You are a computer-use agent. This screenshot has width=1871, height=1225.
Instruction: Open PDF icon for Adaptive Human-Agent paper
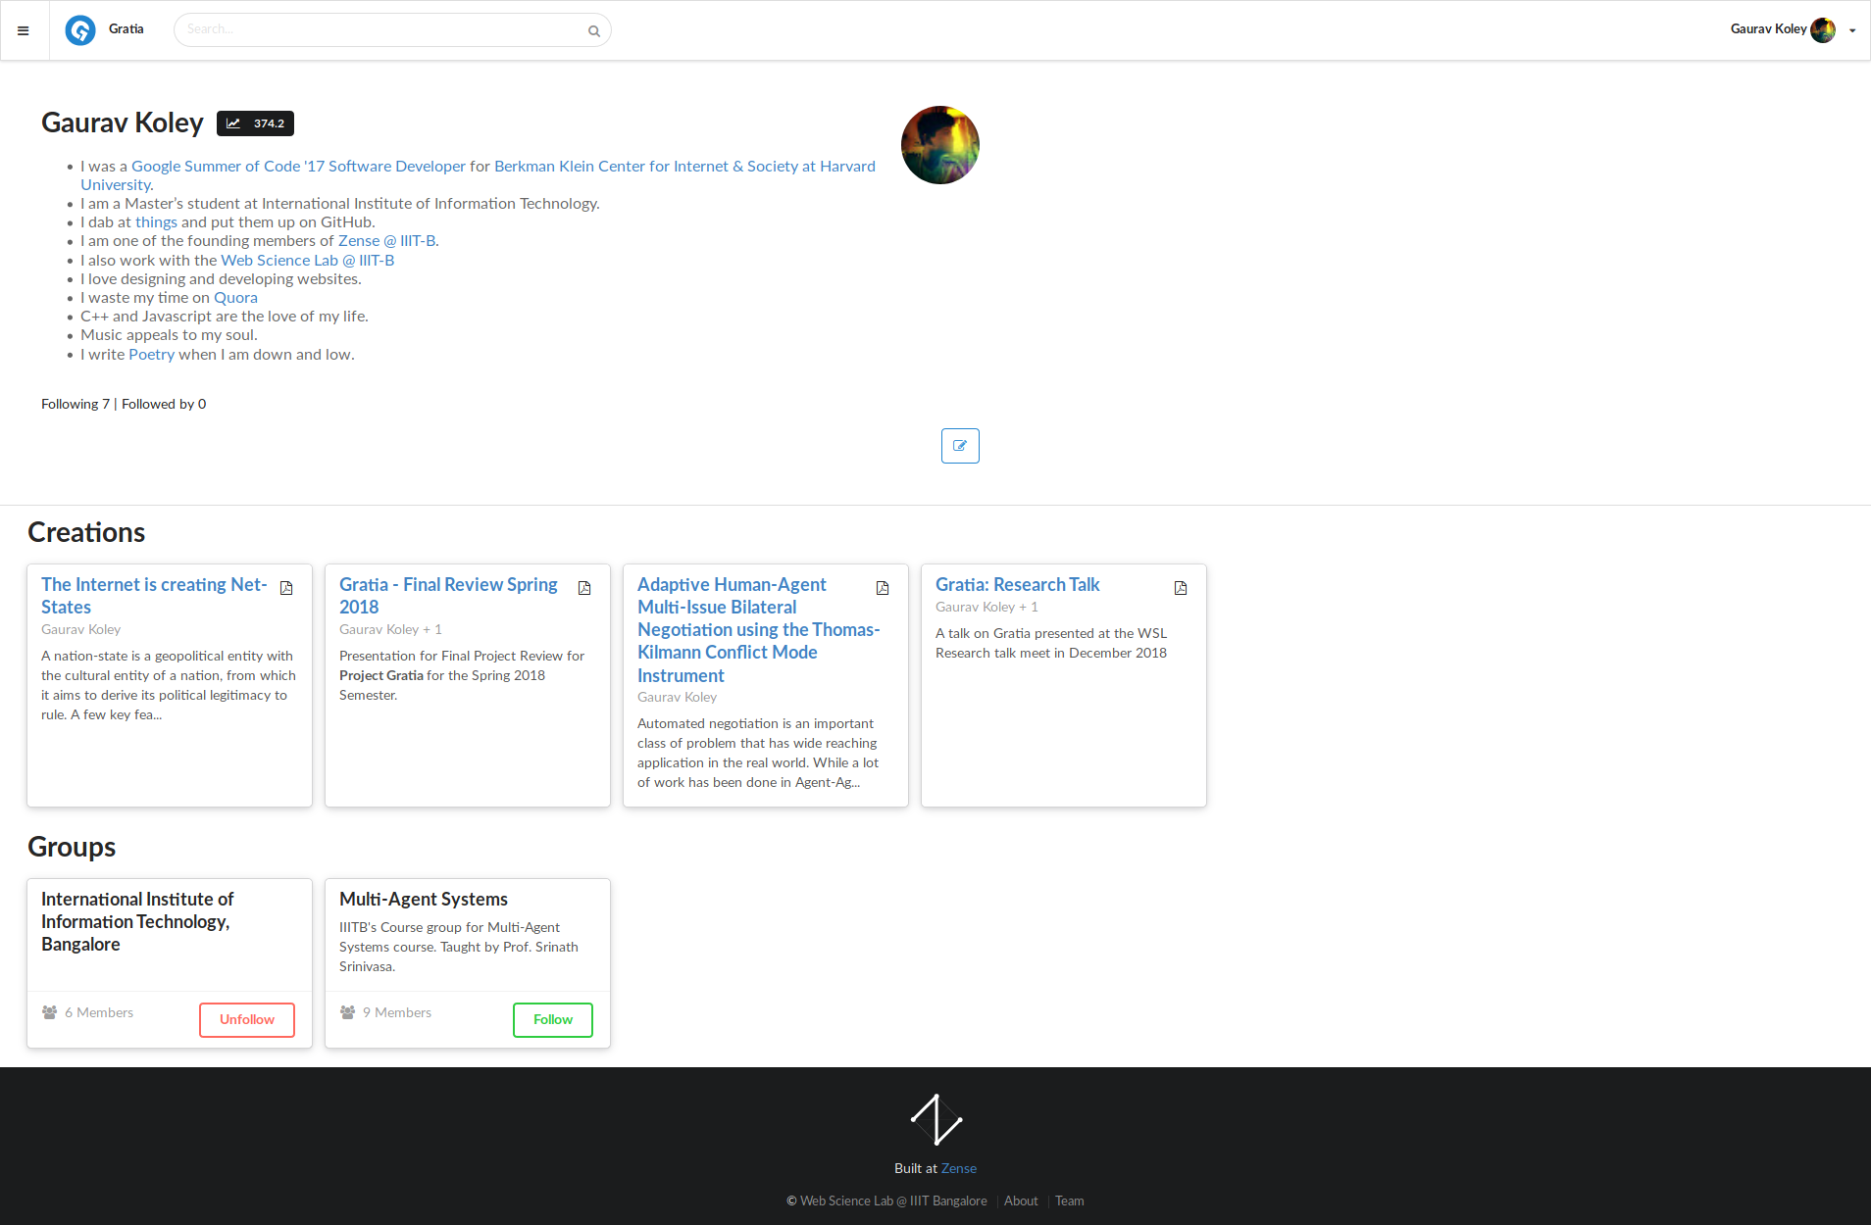pos(883,588)
